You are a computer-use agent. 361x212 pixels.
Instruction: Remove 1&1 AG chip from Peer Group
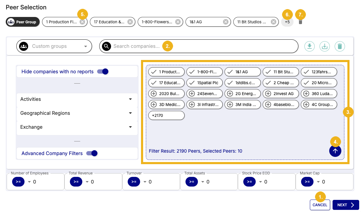225,22
